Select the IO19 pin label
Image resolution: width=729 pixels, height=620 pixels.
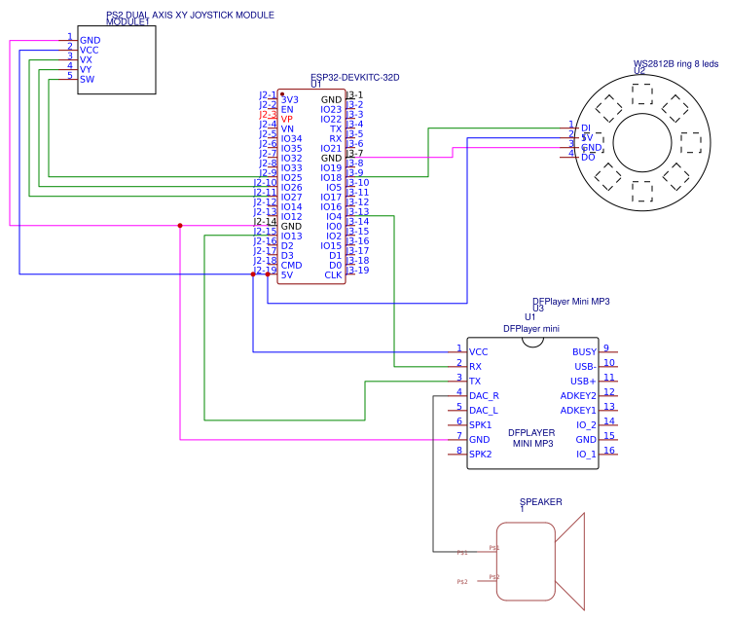(331, 168)
